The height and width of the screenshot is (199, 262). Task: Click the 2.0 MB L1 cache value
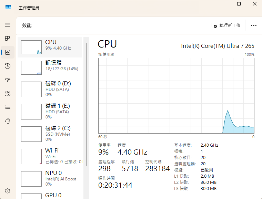pos(208,176)
